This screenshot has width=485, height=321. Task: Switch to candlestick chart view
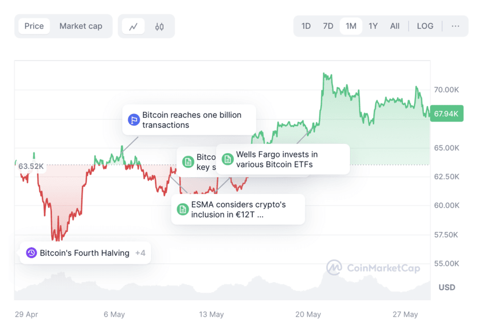coord(159,25)
